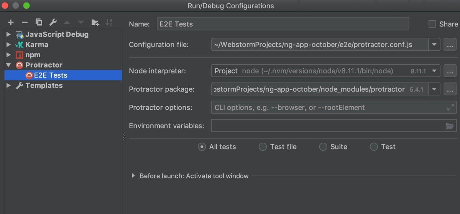Open edit defaults wrench icon in toolbar
Image resolution: width=460 pixels, height=214 pixels.
coord(53,23)
